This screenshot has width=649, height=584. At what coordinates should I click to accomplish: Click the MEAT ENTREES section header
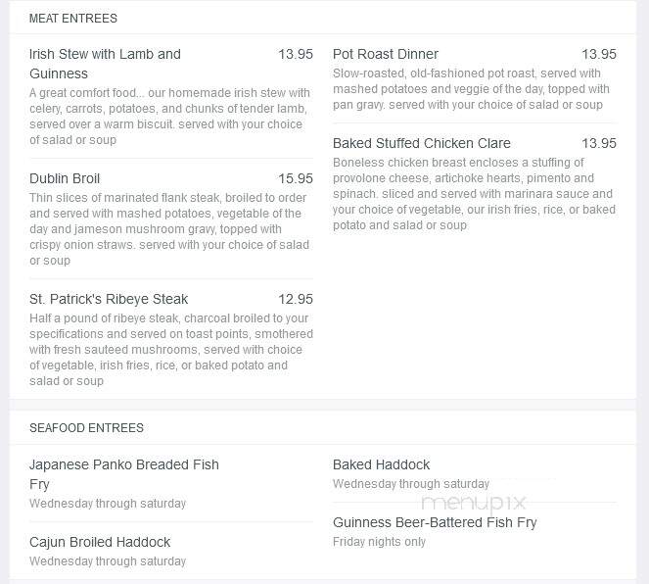[x=73, y=19]
